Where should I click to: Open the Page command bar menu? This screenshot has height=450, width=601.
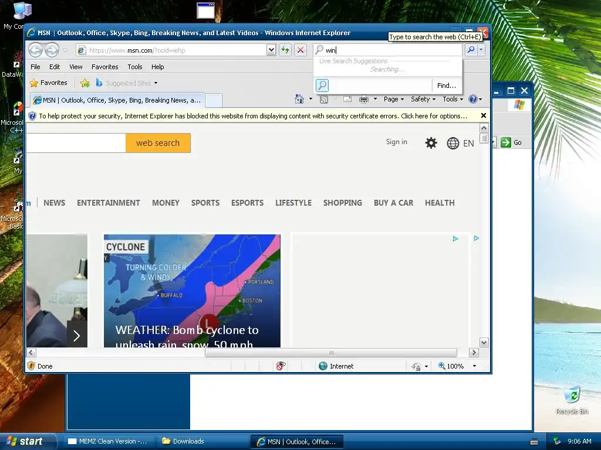pos(394,99)
